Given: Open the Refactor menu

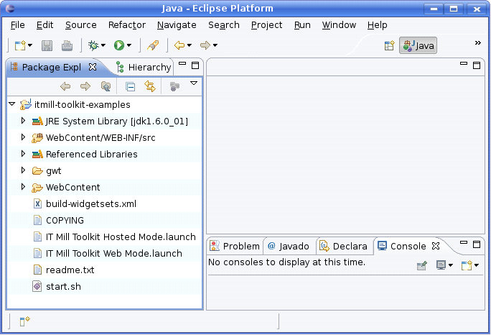Looking at the screenshot, I should (127, 25).
